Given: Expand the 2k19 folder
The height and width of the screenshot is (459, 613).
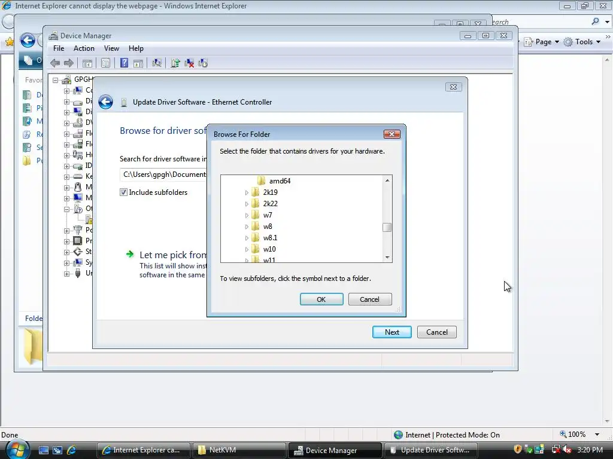Looking at the screenshot, I should tap(247, 192).
